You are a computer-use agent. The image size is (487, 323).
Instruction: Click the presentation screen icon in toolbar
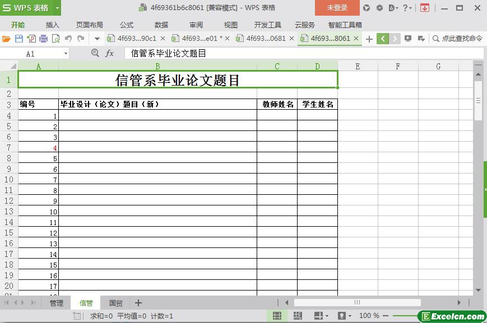click(x=408, y=39)
